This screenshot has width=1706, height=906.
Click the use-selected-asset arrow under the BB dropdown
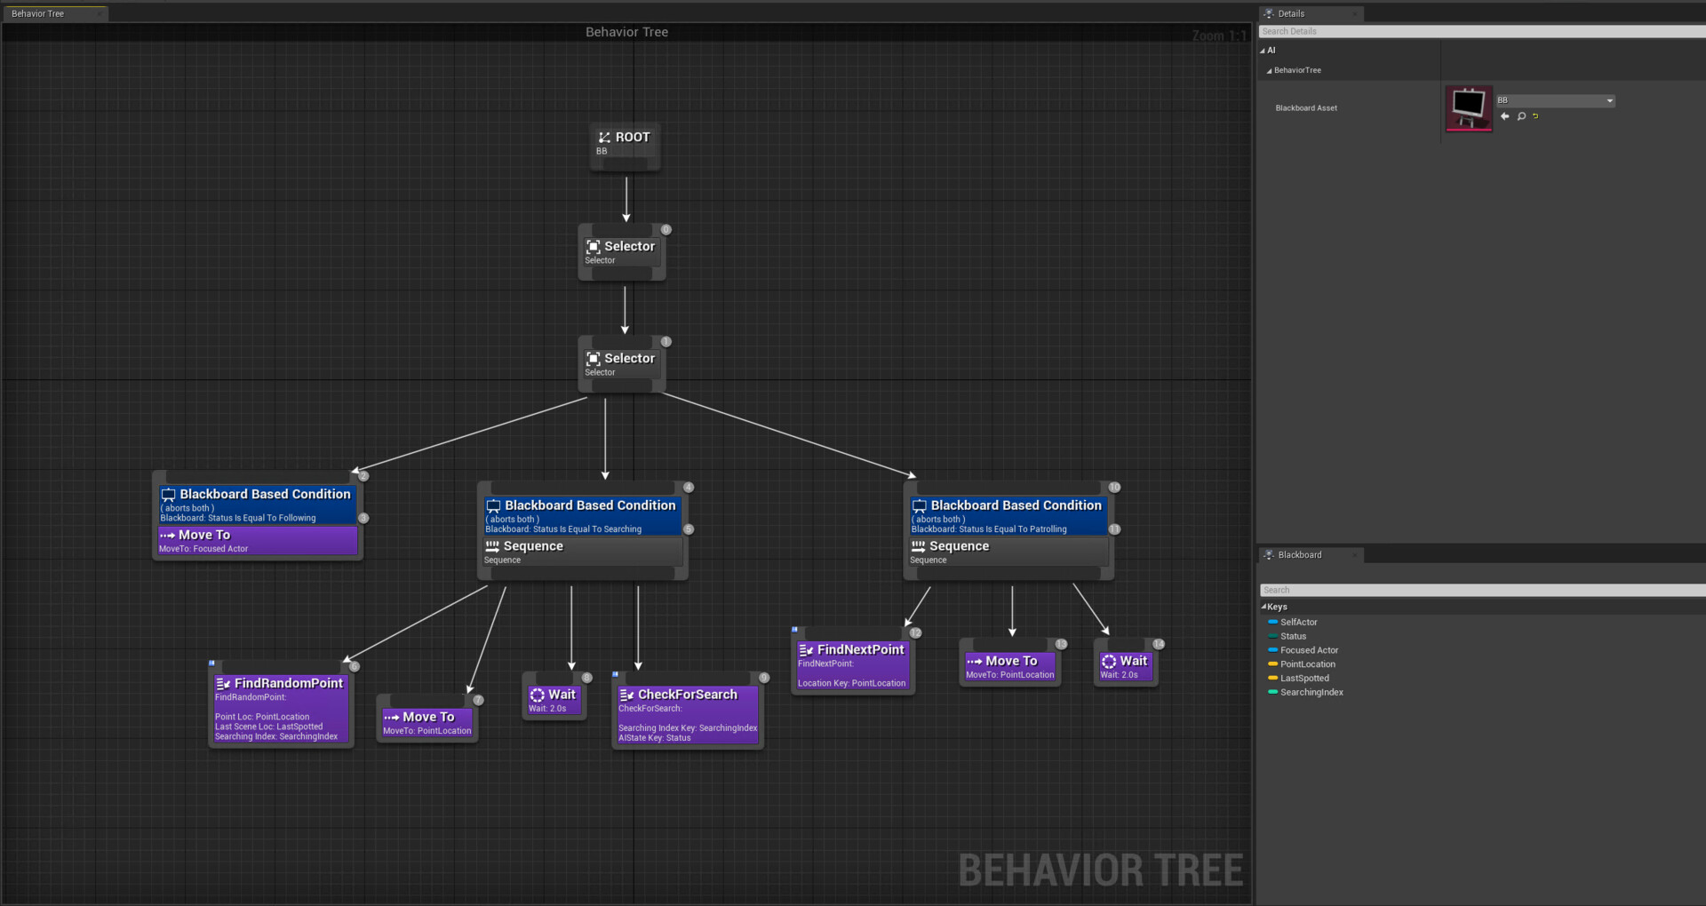coord(1504,116)
